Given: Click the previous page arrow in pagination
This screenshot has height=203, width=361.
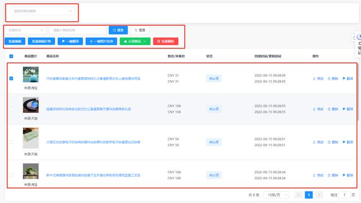Looking at the screenshot, I should pos(298,195).
